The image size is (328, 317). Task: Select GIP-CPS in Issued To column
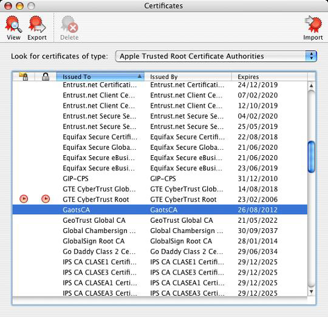pos(75,178)
